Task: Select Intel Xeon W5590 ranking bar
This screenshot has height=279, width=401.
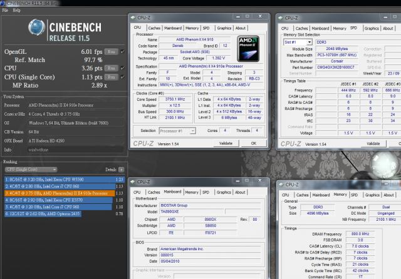Action: (65, 180)
